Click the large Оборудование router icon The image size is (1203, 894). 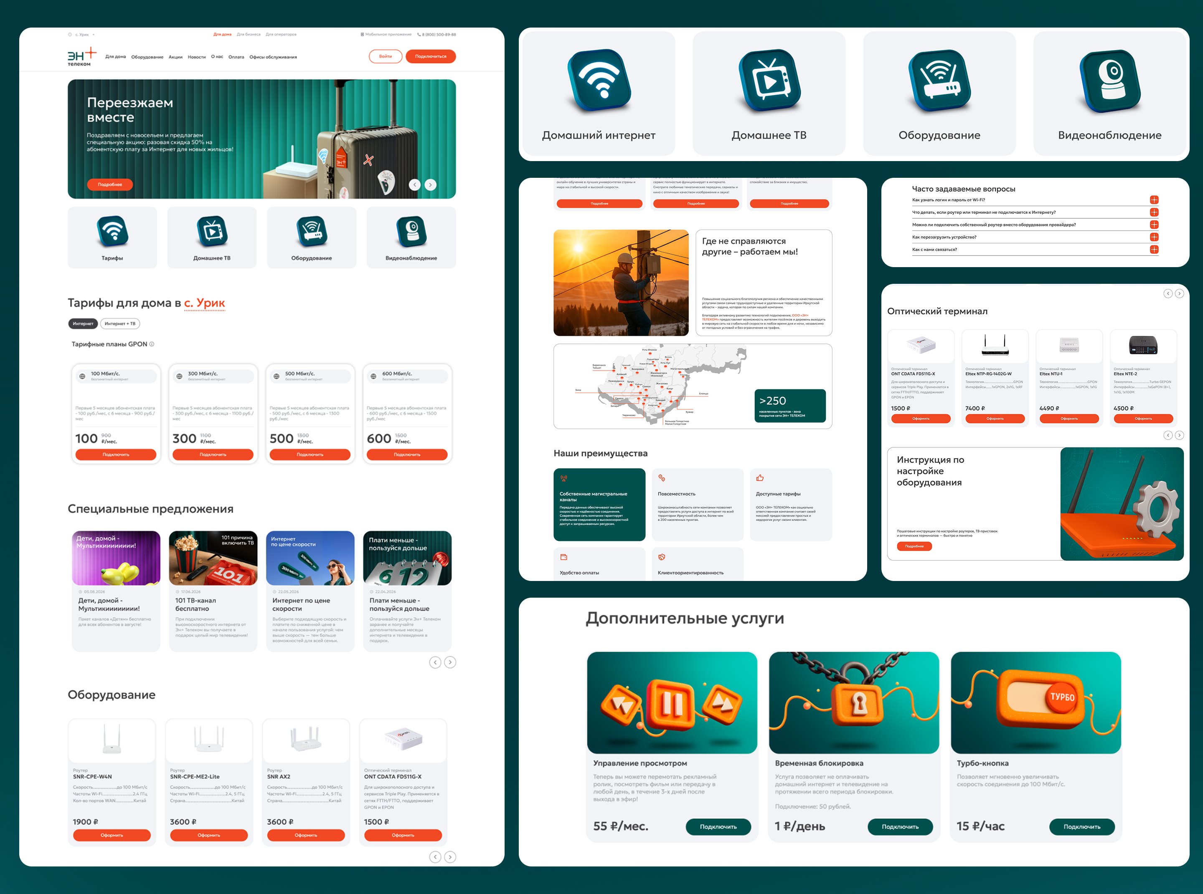pos(939,81)
